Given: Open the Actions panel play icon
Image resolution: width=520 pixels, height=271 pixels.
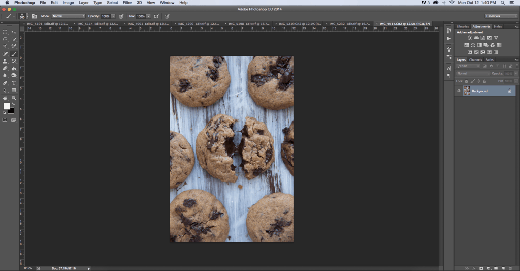Looking at the screenshot, I should click(449, 39).
